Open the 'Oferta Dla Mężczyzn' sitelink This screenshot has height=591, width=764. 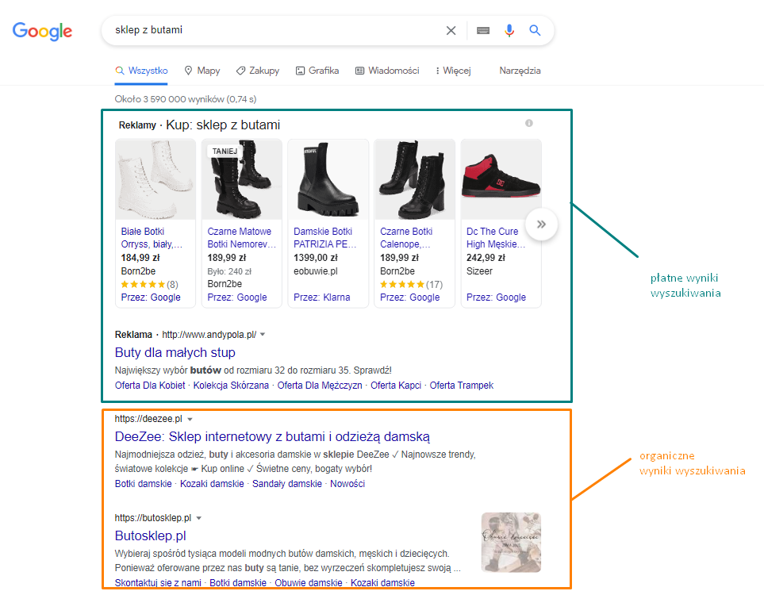pyautogui.click(x=320, y=386)
